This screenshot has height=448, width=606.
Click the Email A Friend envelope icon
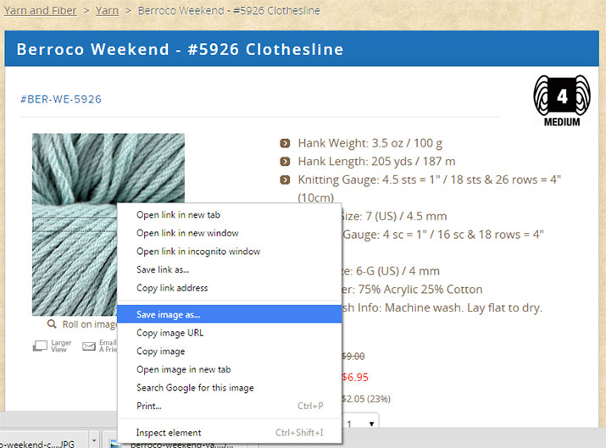(x=89, y=346)
